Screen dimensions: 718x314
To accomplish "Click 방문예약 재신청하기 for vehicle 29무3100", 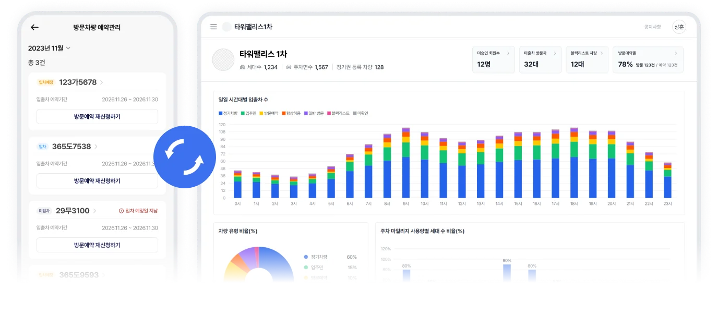I will pyautogui.click(x=97, y=245).
